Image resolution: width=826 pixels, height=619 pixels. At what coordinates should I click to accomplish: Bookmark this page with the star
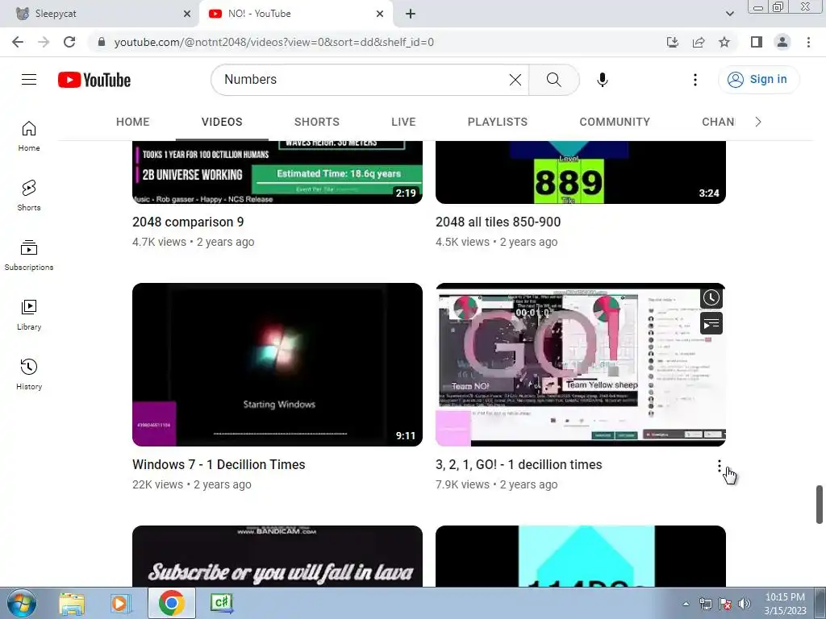[x=724, y=42]
